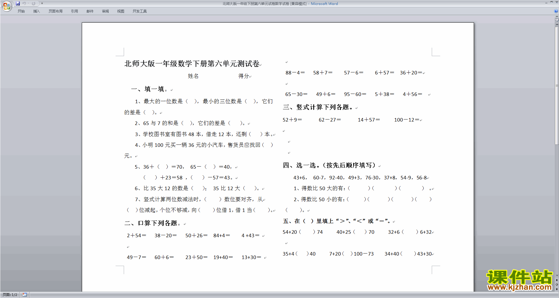Customize the Quick Access Toolbar dropdown
The width and height of the screenshot is (559, 298).
tap(42, 3)
